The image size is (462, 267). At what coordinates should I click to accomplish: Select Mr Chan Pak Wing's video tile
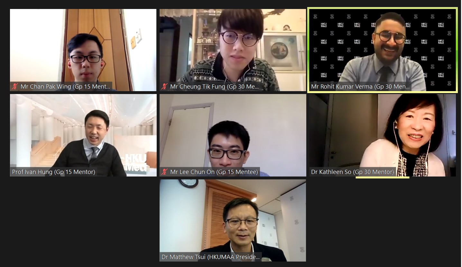tap(83, 50)
